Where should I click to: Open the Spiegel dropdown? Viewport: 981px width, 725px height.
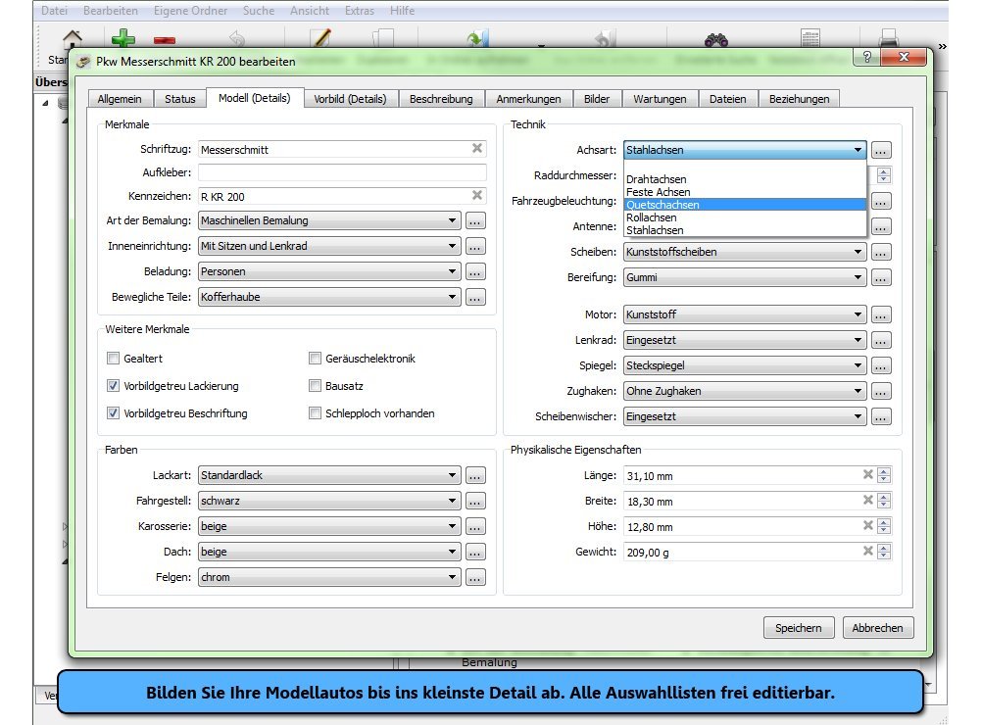745,366
